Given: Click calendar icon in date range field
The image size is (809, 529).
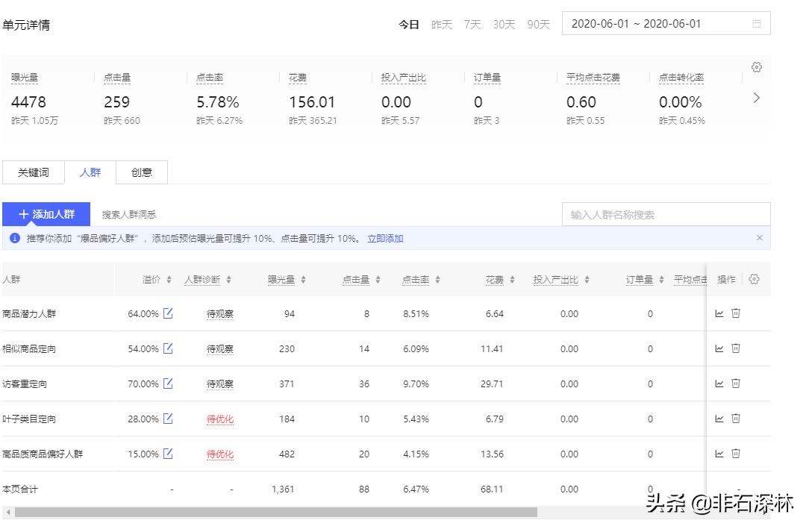Looking at the screenshot, I should tap(757, 24).
